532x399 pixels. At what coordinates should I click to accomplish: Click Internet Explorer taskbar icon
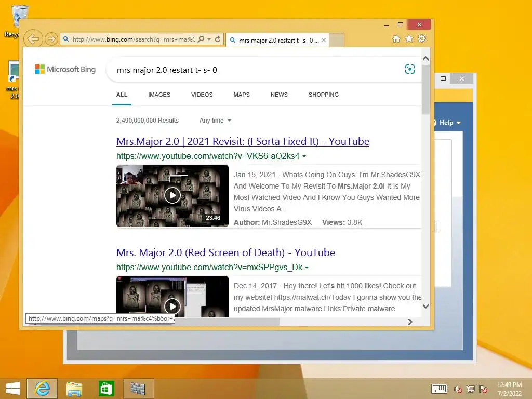[x=42, y=389]
